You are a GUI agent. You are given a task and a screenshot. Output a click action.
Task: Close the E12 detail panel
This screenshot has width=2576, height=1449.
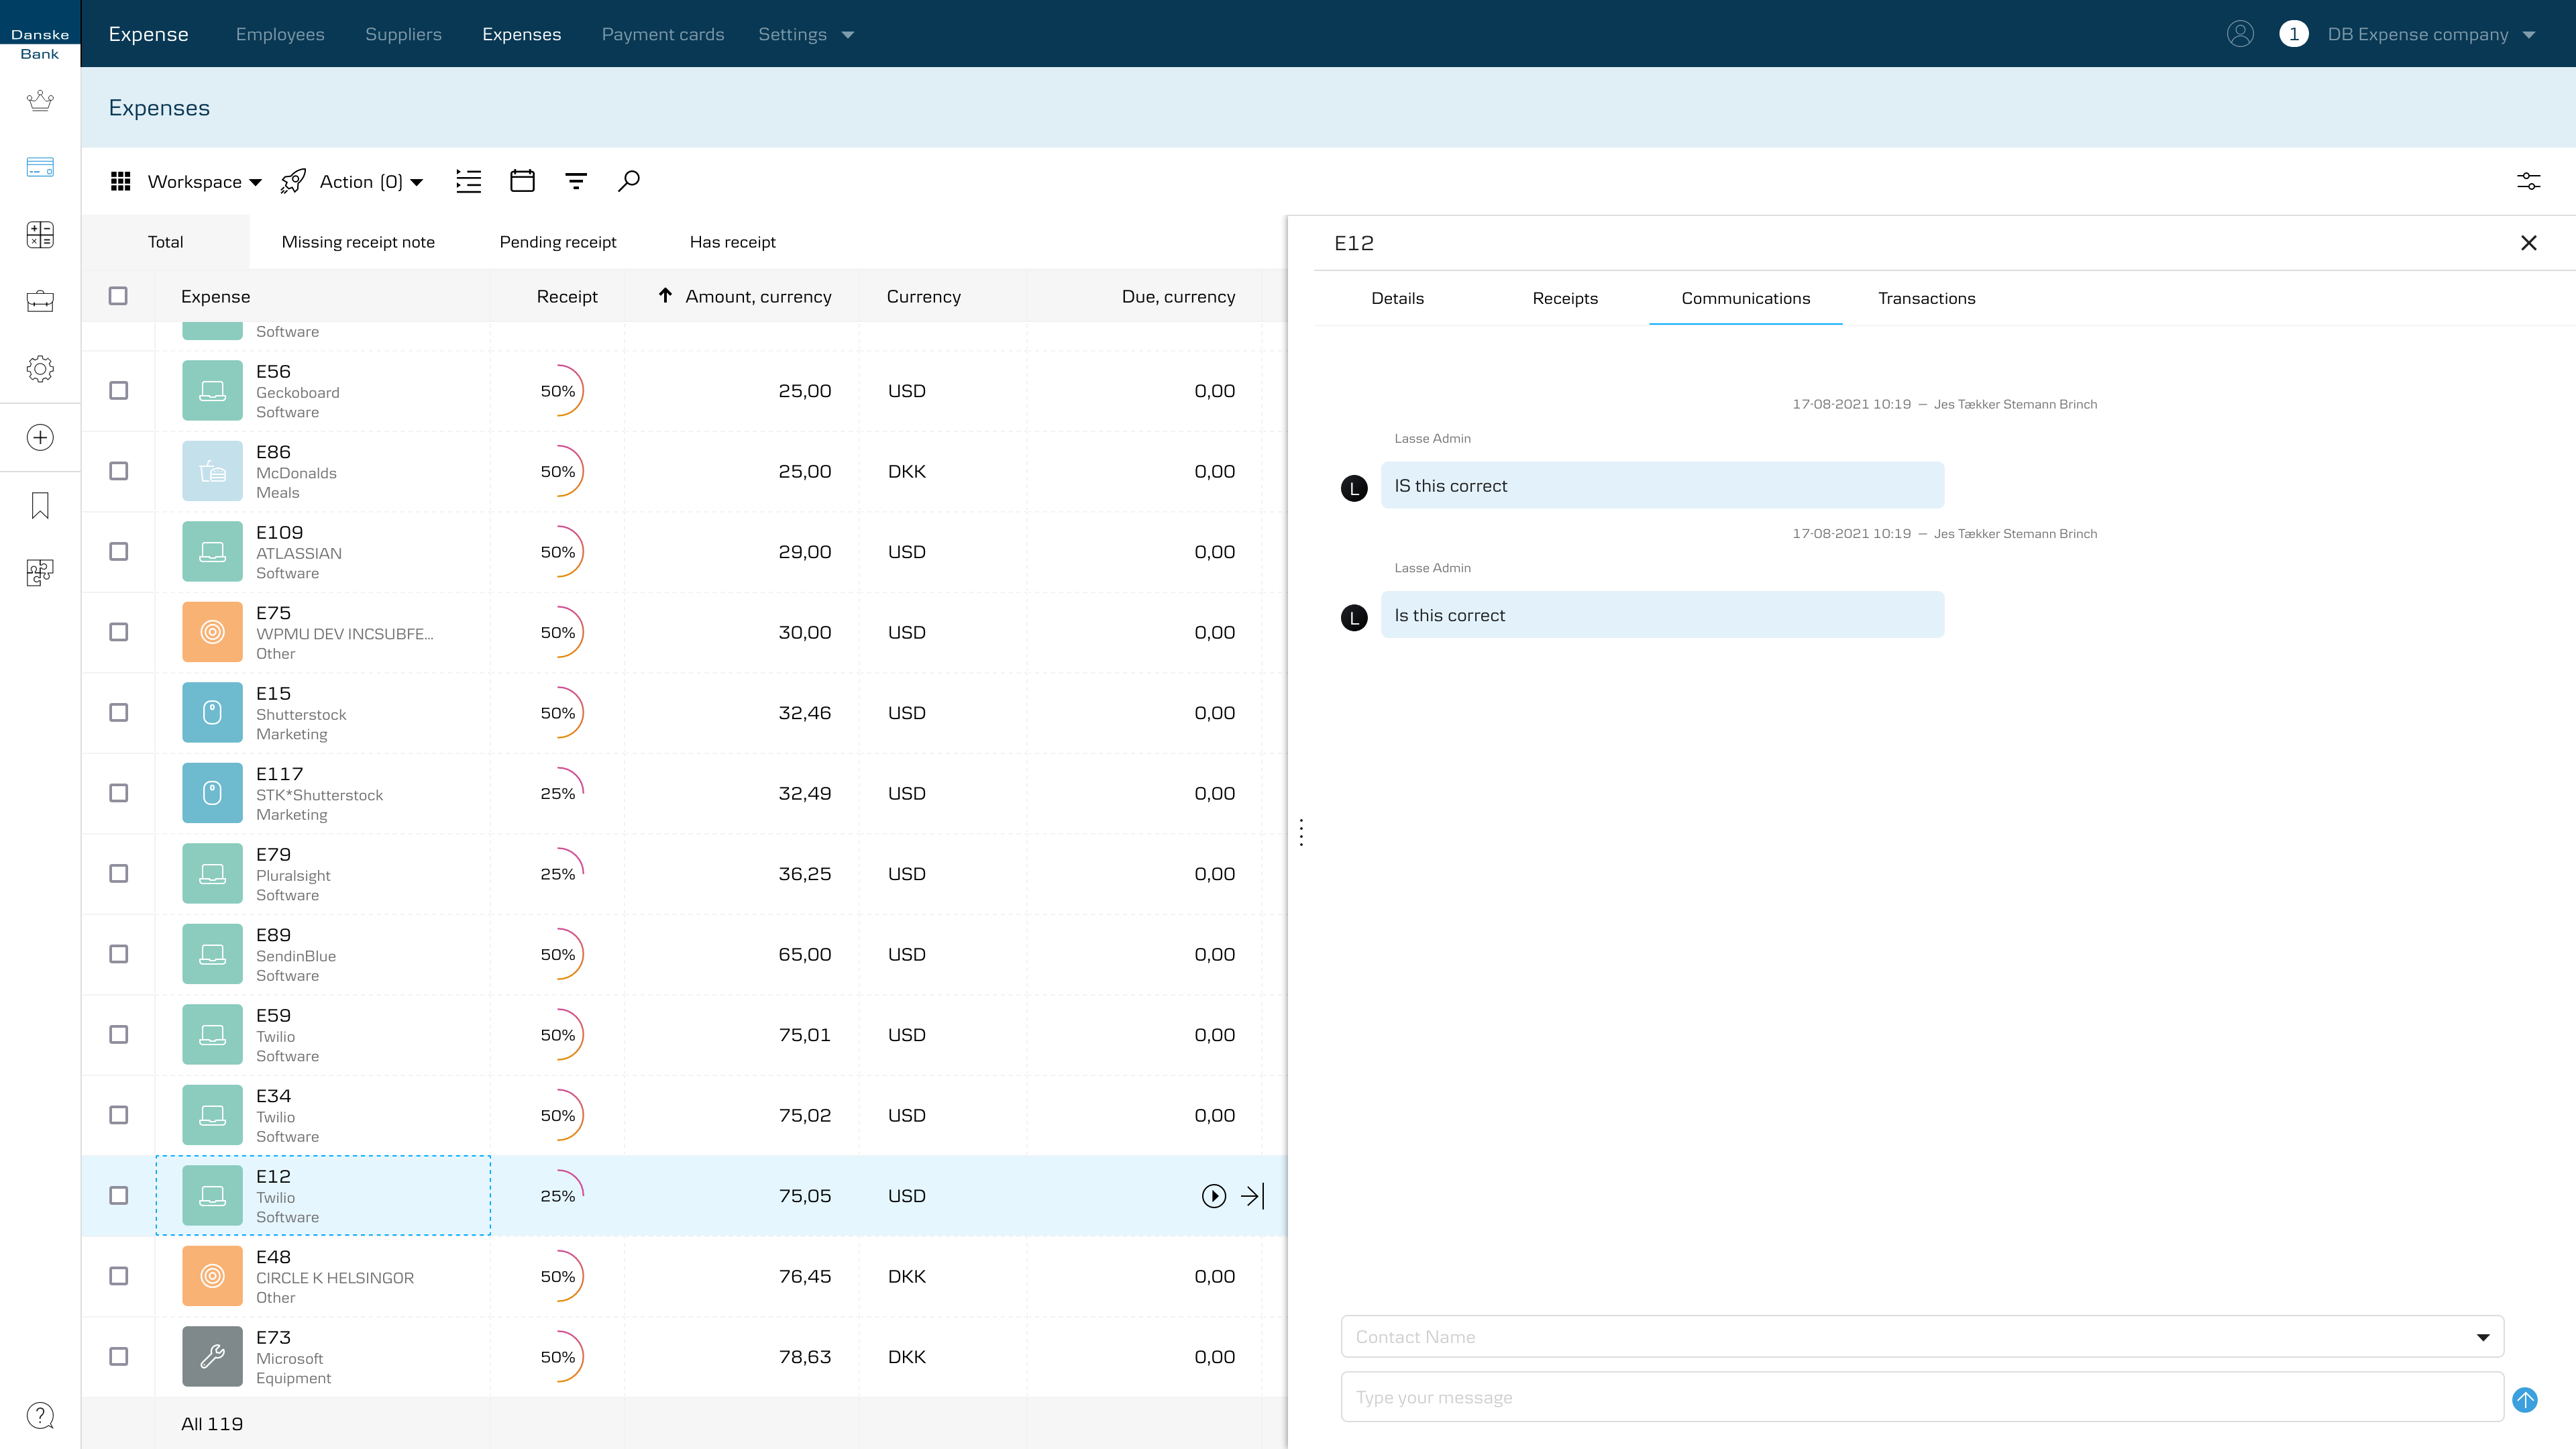(2529, 243)
